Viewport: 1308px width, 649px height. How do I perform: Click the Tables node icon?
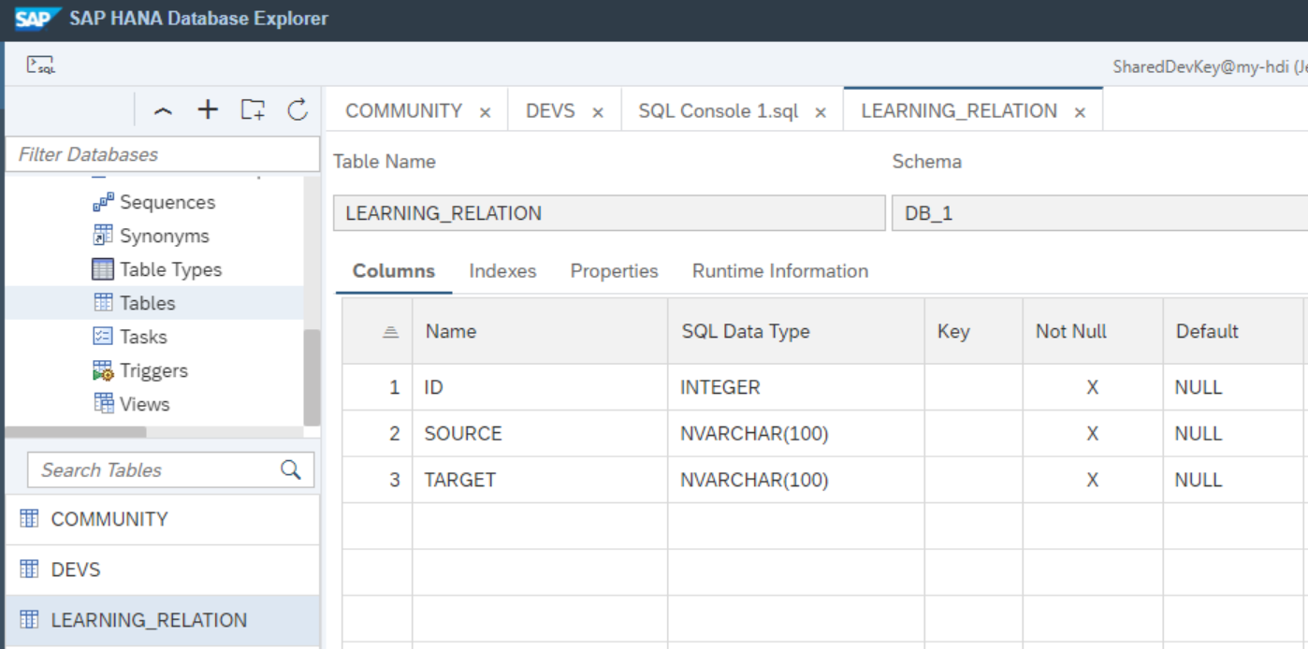[103, 303]
